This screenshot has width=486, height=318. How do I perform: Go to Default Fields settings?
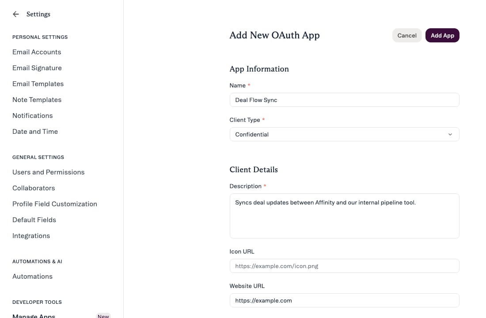point(34,220)
